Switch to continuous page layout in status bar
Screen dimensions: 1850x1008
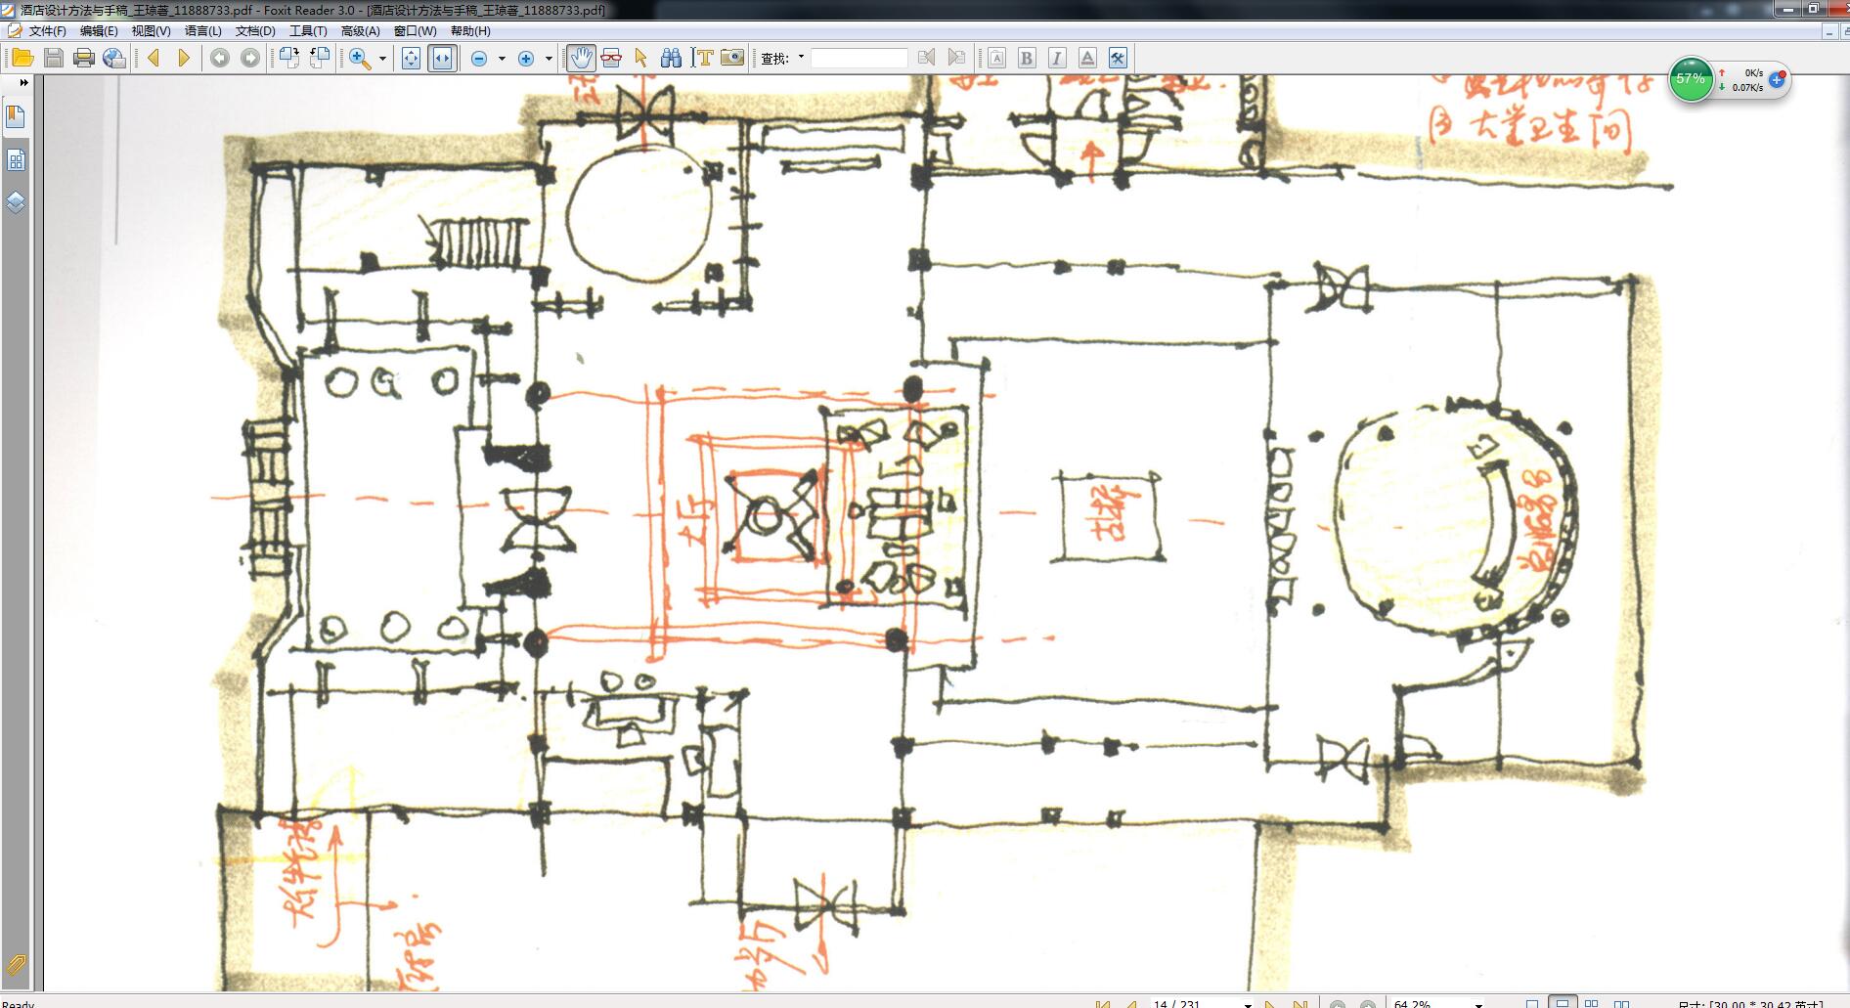[1563, 1003]
